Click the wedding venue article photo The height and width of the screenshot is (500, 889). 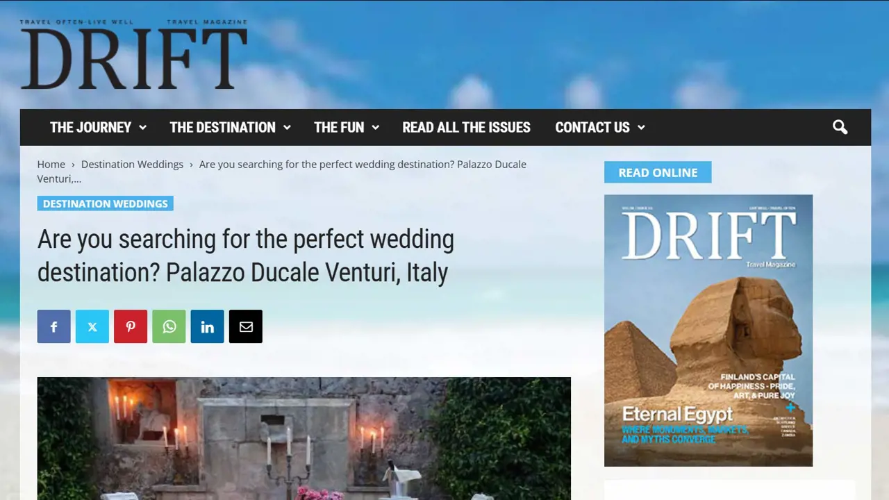click(304, 438)
